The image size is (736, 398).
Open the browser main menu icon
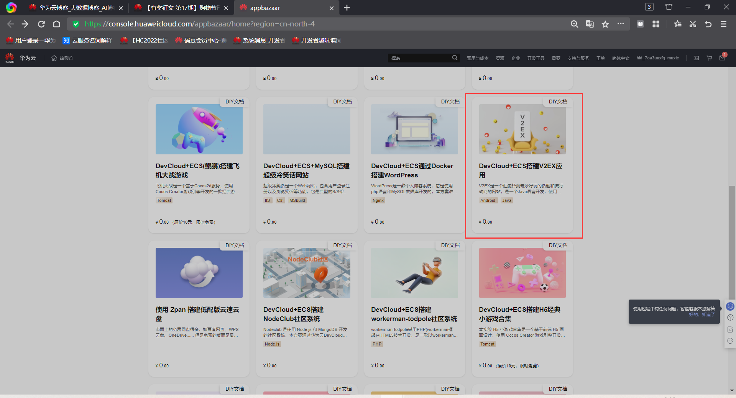pyautogui.click(x=723, y=24)
